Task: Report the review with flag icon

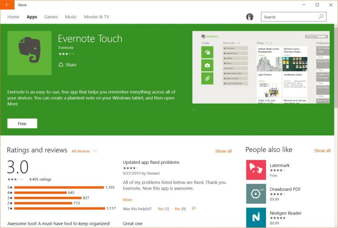Action: (194, 208)
